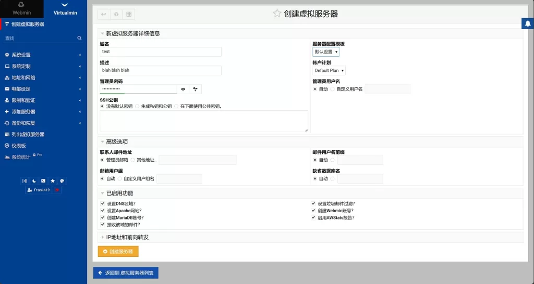
Task: Click the 域名 input field
Action: pos(161,52)
